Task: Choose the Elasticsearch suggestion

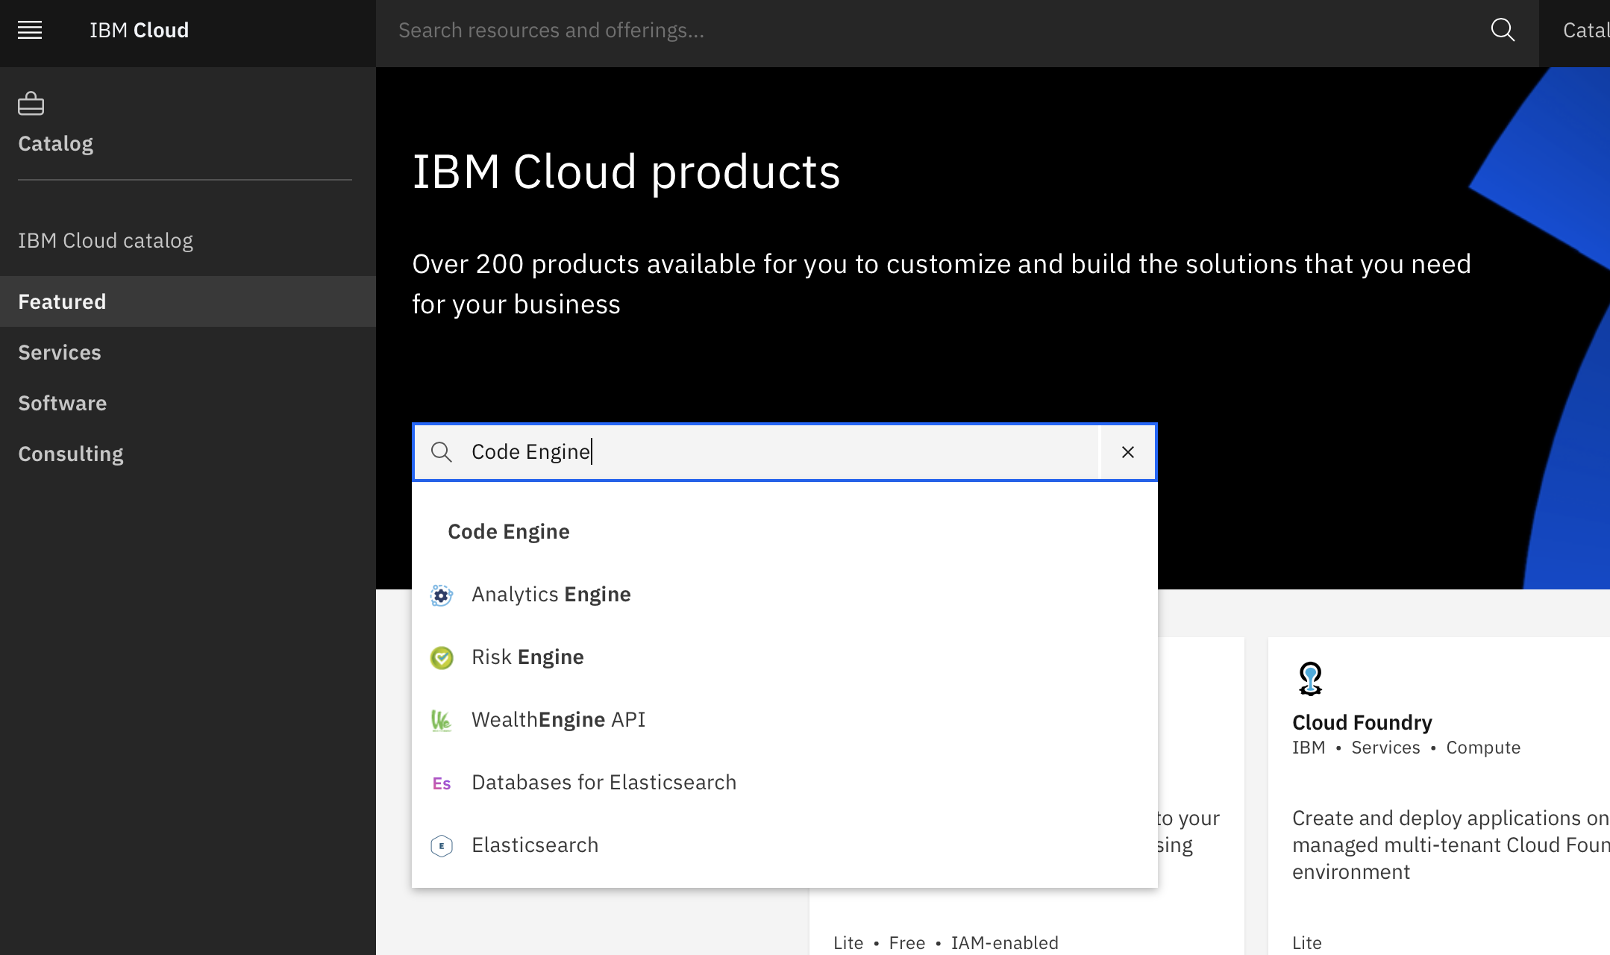Action: click(x=785, y=845)
